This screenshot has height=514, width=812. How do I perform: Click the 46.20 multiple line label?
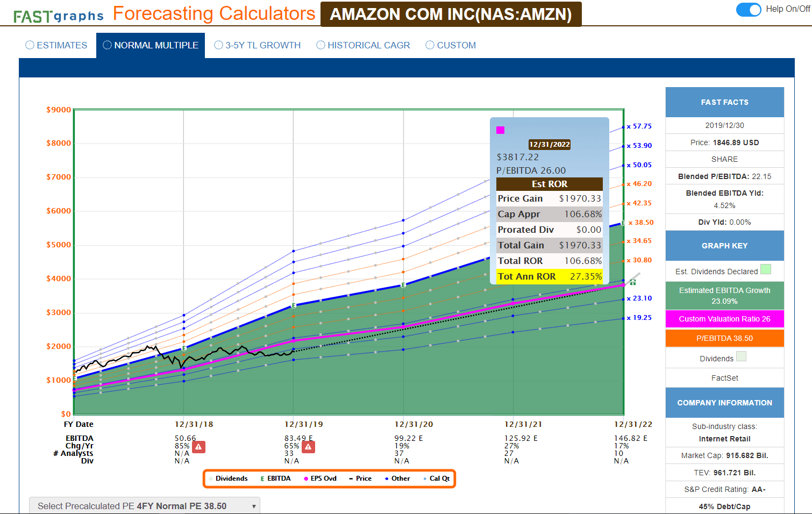pos(639,184)
